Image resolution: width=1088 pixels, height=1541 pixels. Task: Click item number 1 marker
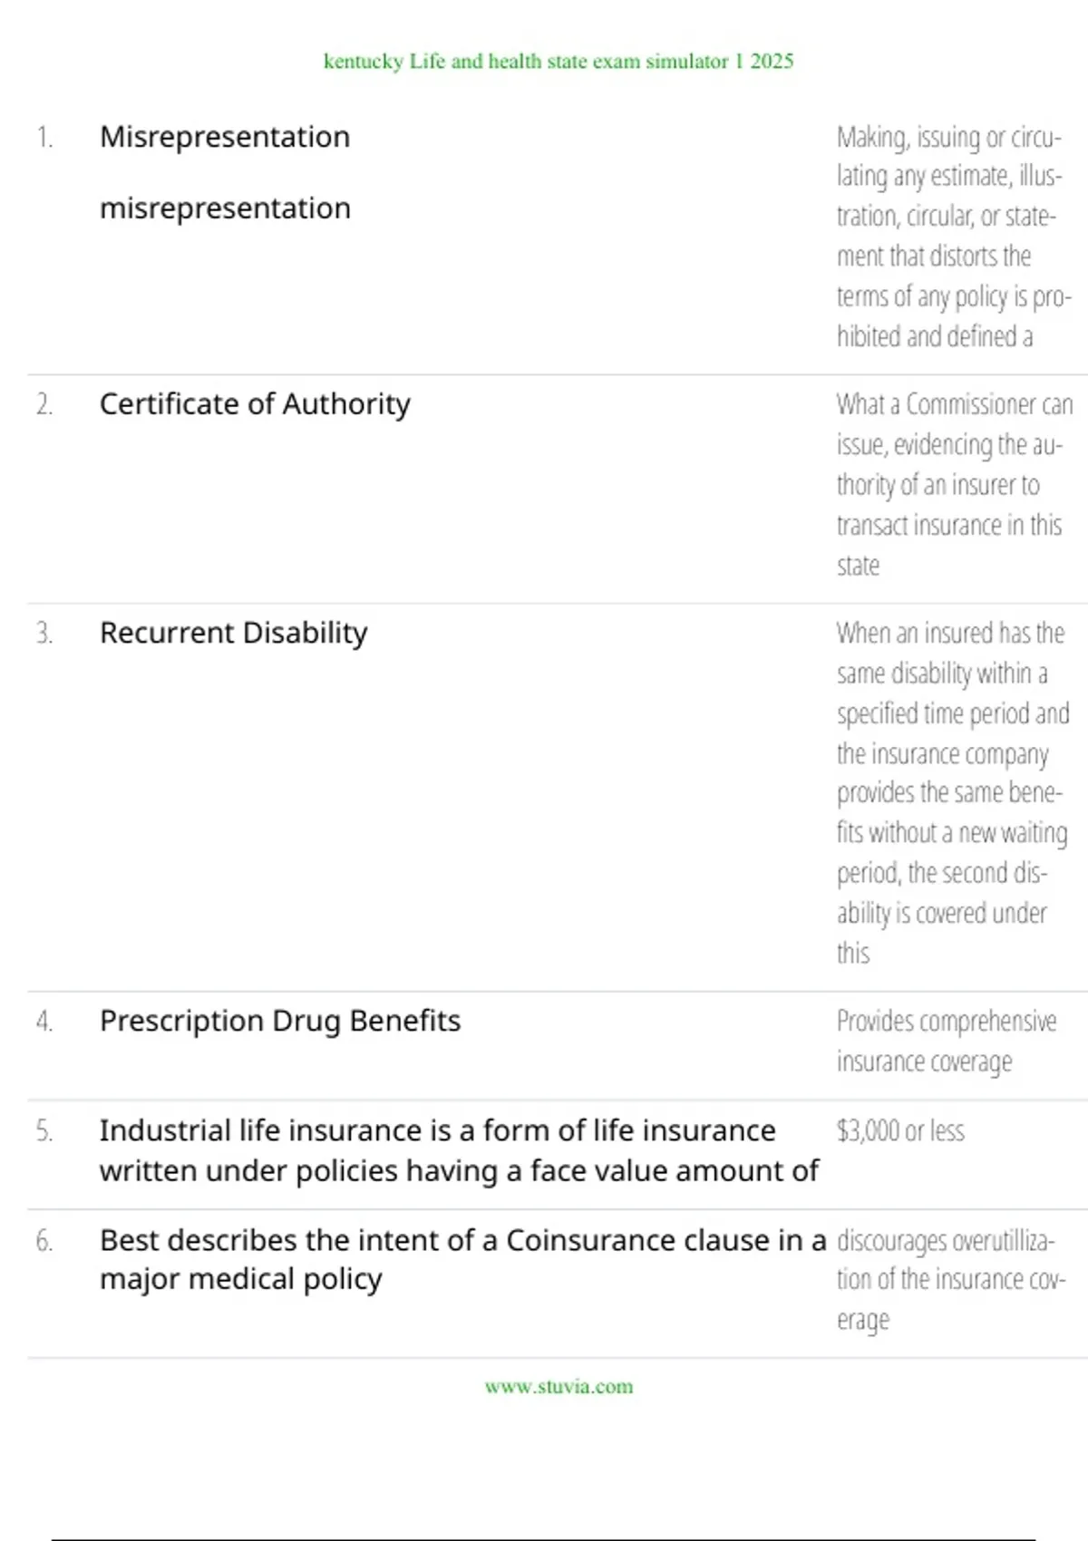point(44,137)
